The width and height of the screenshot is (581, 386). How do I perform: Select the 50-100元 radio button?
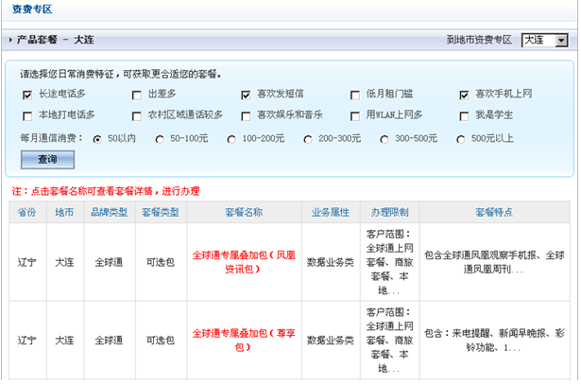pyautogui.click(x=160, y=140)
